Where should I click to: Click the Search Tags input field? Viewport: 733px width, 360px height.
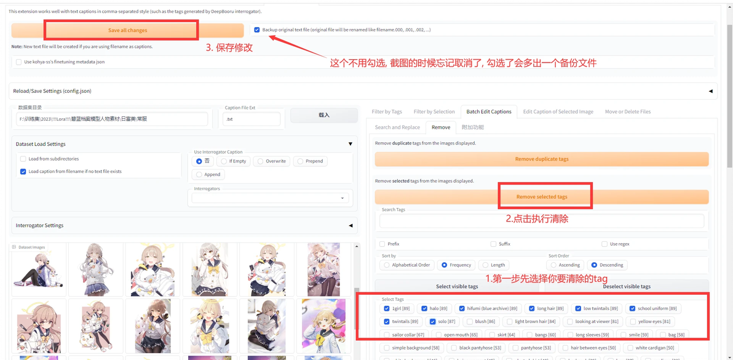(541, 221)
